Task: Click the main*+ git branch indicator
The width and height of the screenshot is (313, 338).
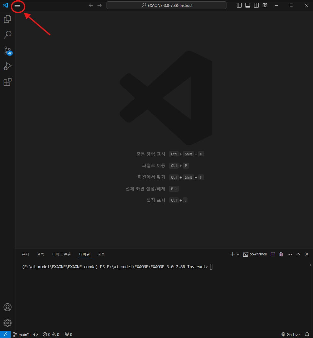Action: (22, 334)
